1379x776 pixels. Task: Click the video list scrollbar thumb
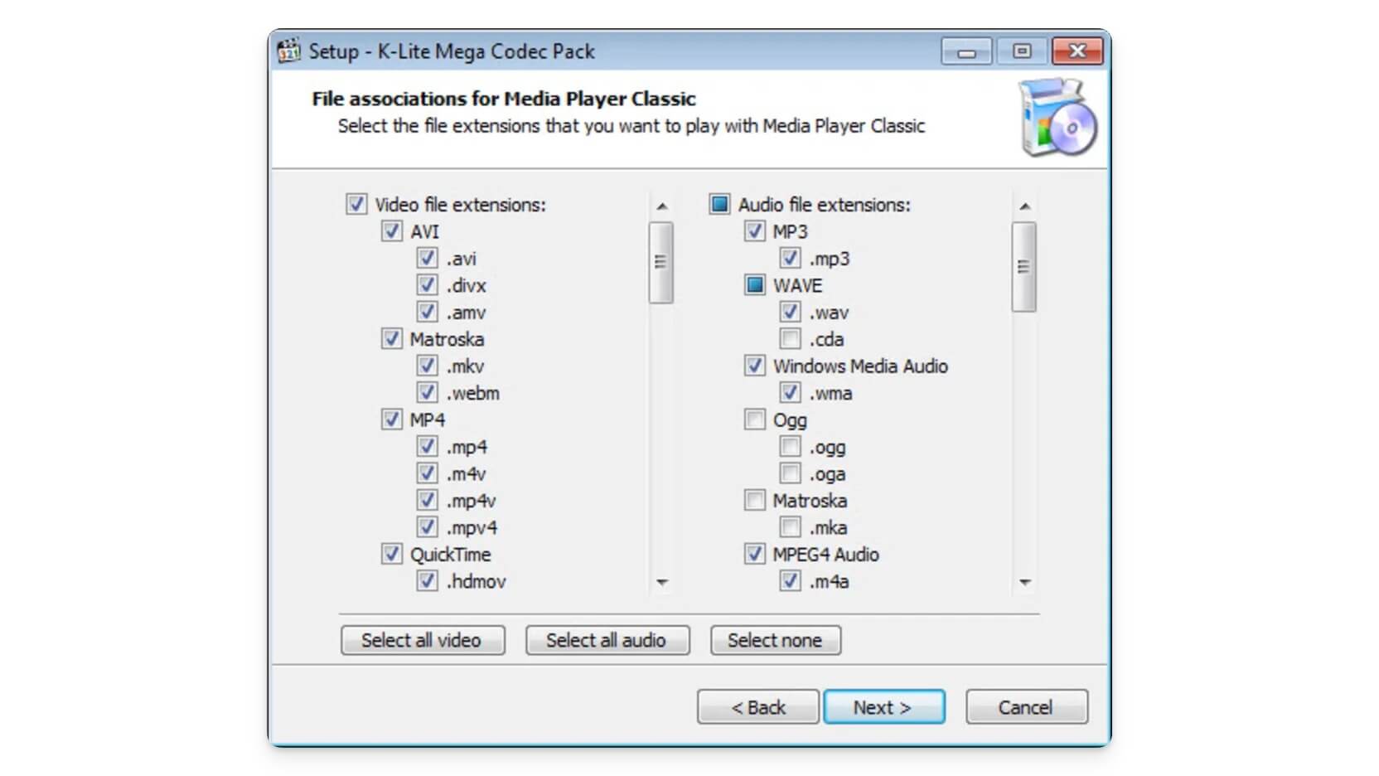point(660,262)
